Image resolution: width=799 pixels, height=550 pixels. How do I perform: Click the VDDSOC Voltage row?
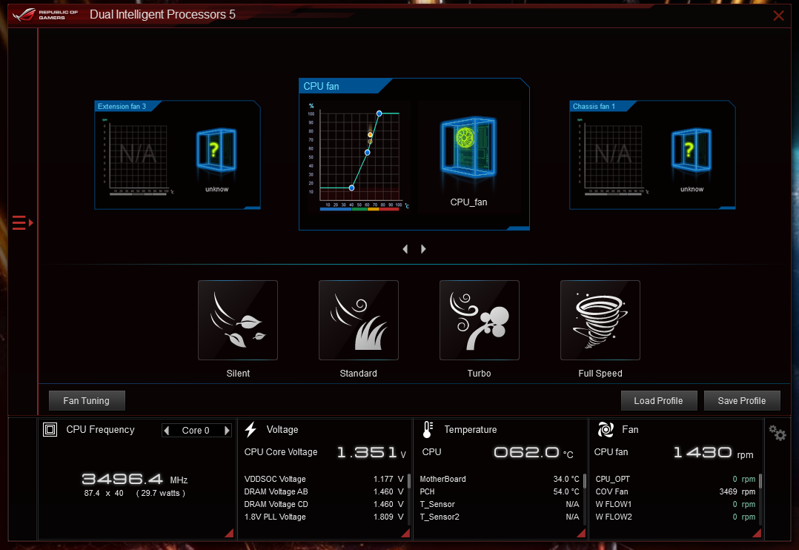[x=324, y=479]
